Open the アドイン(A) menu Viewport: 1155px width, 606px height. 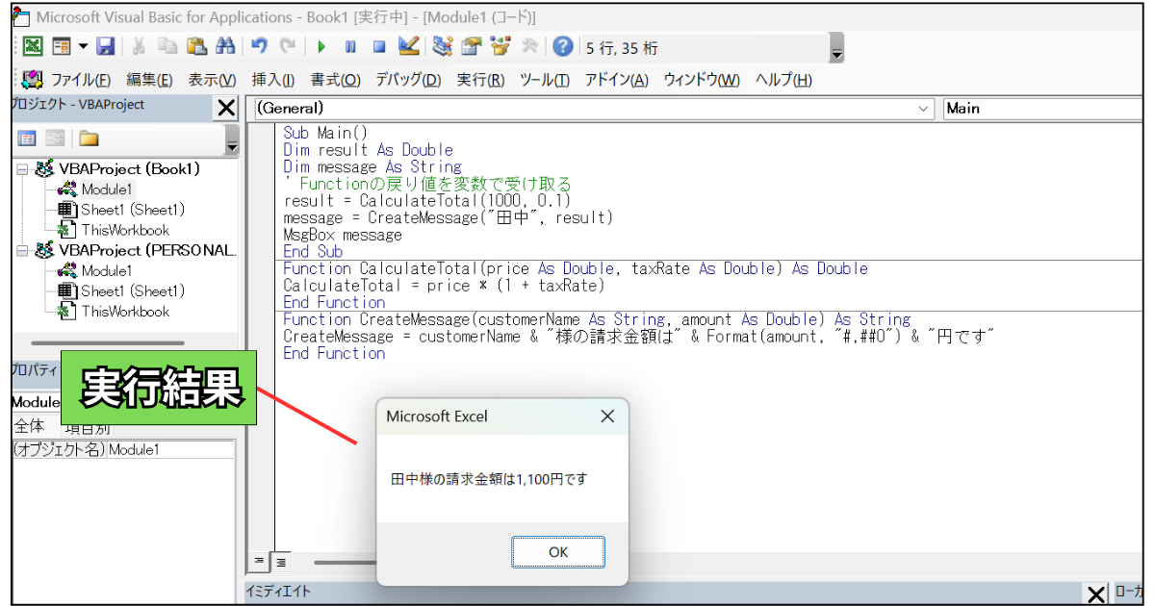[x=617, y=80]
